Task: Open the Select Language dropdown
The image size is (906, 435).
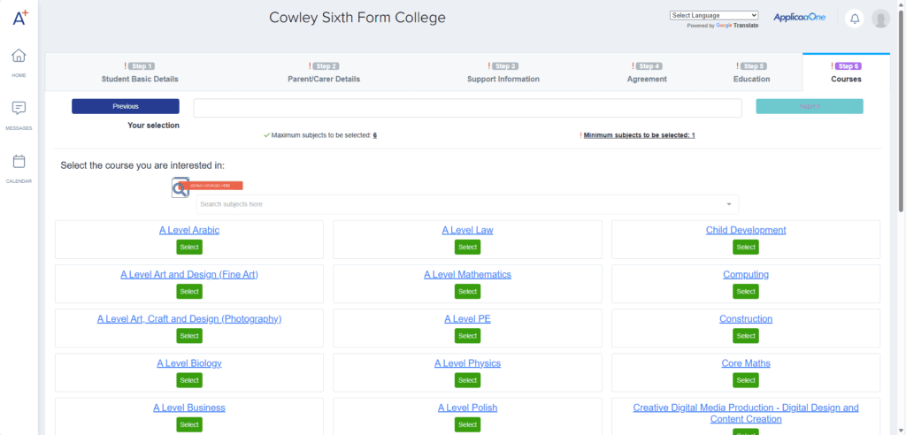Action: [x=714, y=15]
